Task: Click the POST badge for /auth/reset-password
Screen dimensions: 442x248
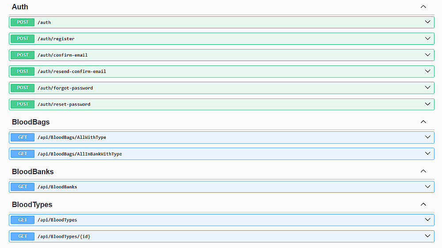Action: point(23,104)
